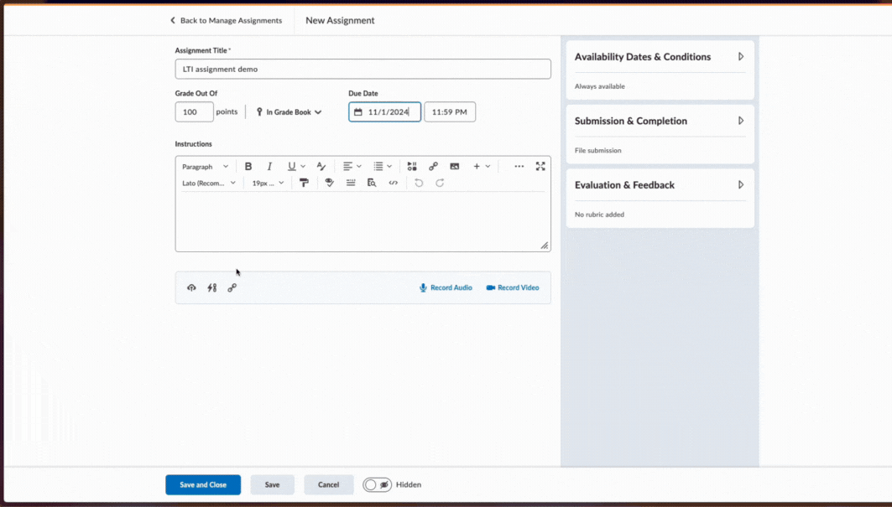Toggle the Hidden visibility switch
The image size is (892, 507).
(378, 484)
